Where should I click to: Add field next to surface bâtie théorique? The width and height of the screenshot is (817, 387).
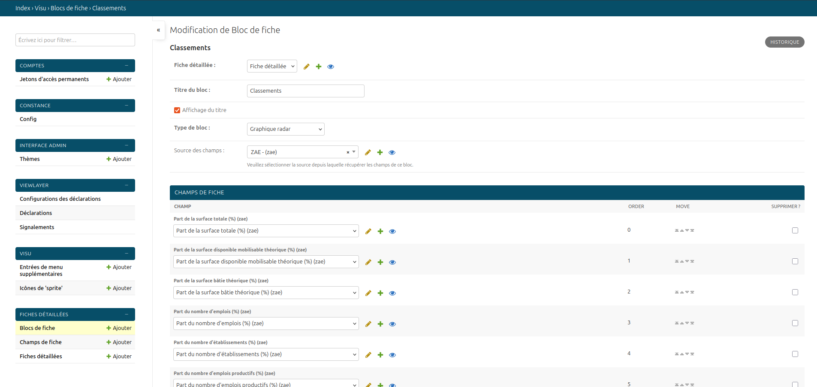click(380, 293)
